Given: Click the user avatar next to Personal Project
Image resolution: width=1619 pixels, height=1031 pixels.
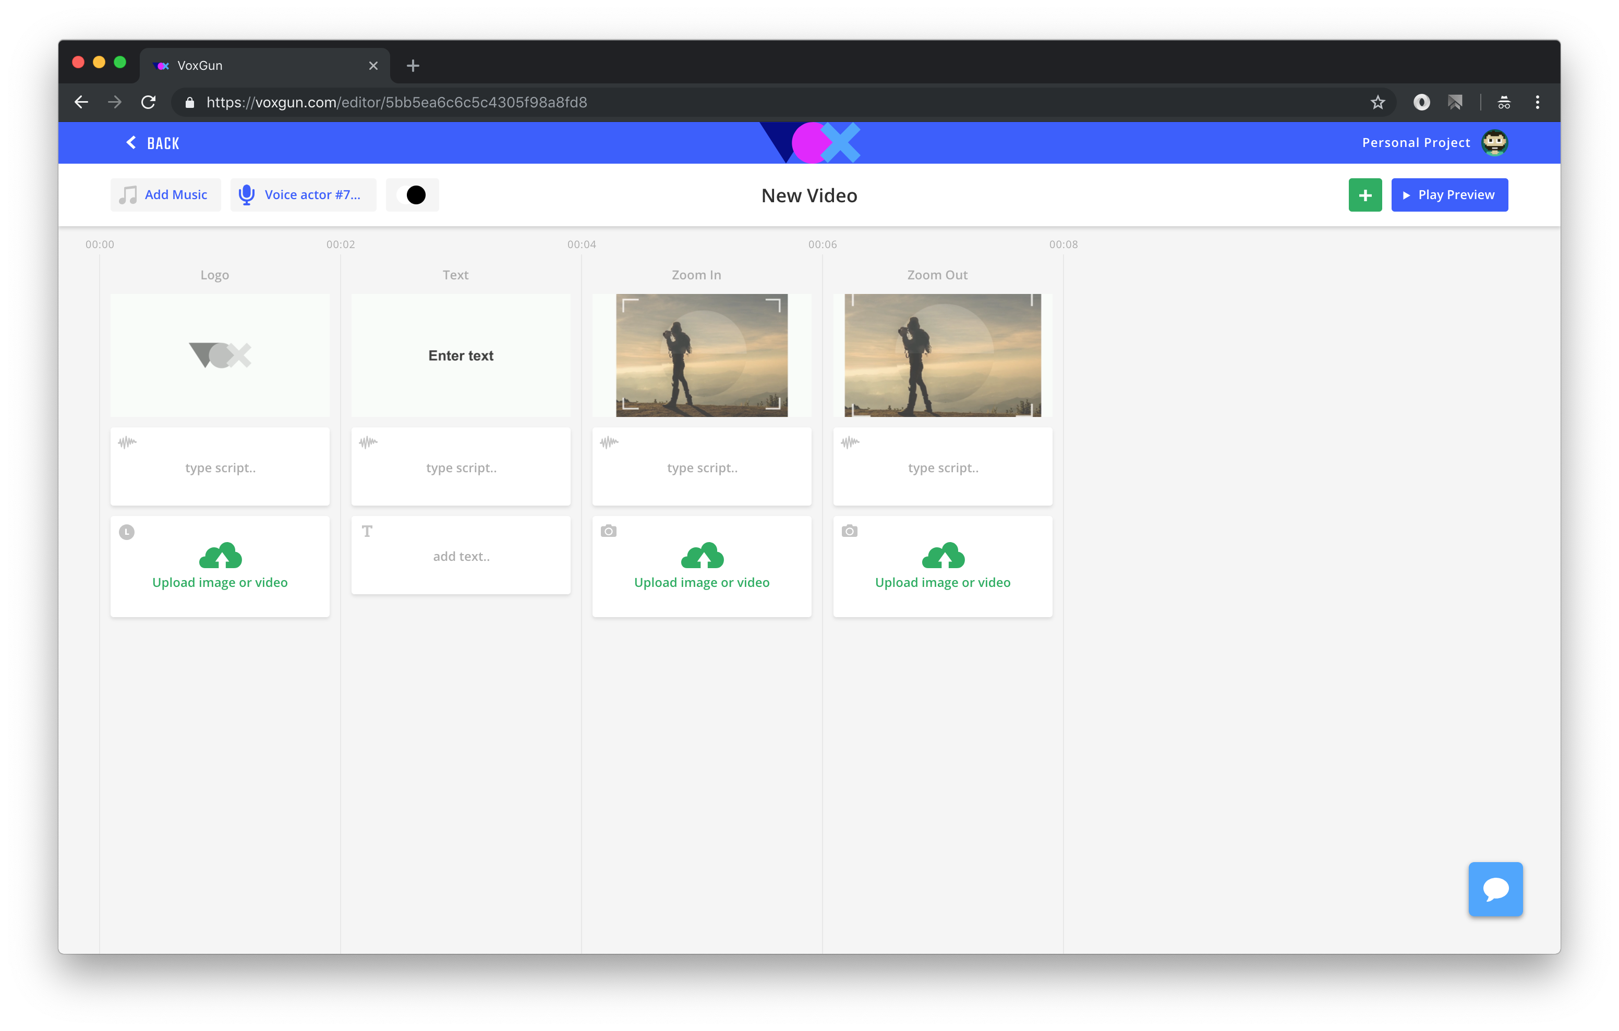Looking at the screenshot, I should (x=1494, y=142).
